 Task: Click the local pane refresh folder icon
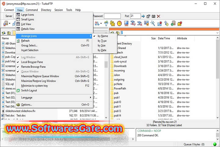pos(4,33)
